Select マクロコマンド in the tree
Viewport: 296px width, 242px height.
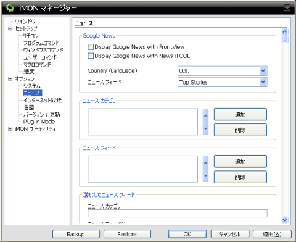click(x=37, y=64)
